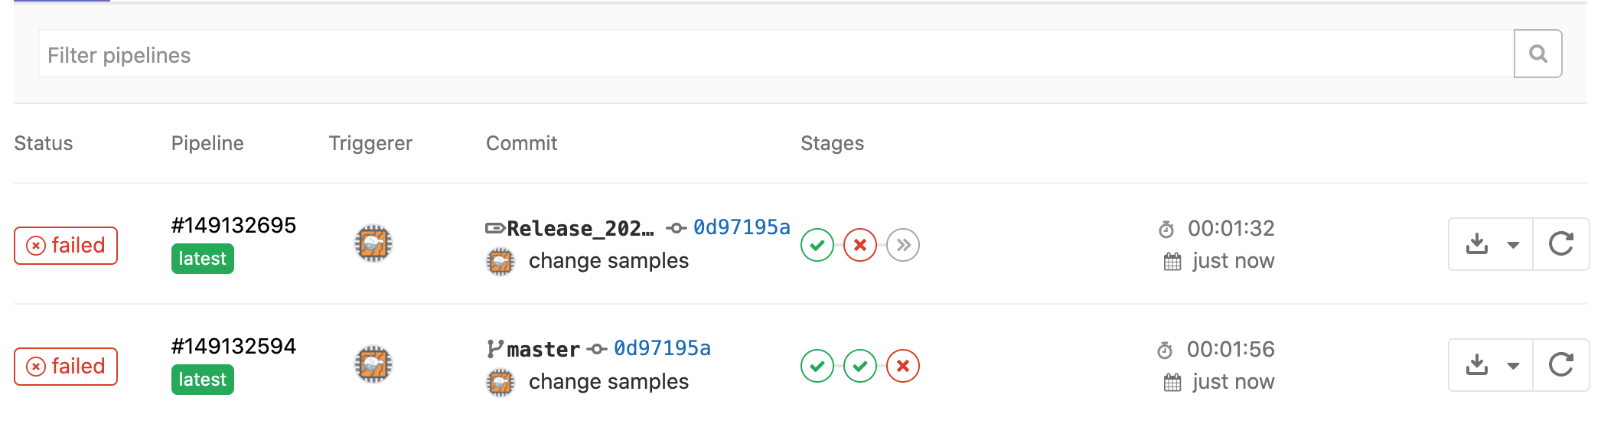Expand the failed stage of pipeline #149132695
1601x424 pixels.
tap(860, 245)
